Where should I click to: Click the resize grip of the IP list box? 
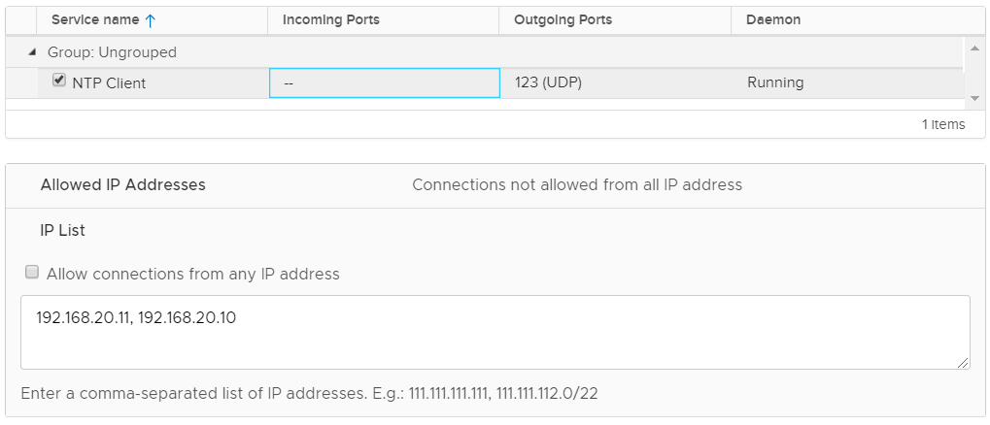[x=962, y=362]
